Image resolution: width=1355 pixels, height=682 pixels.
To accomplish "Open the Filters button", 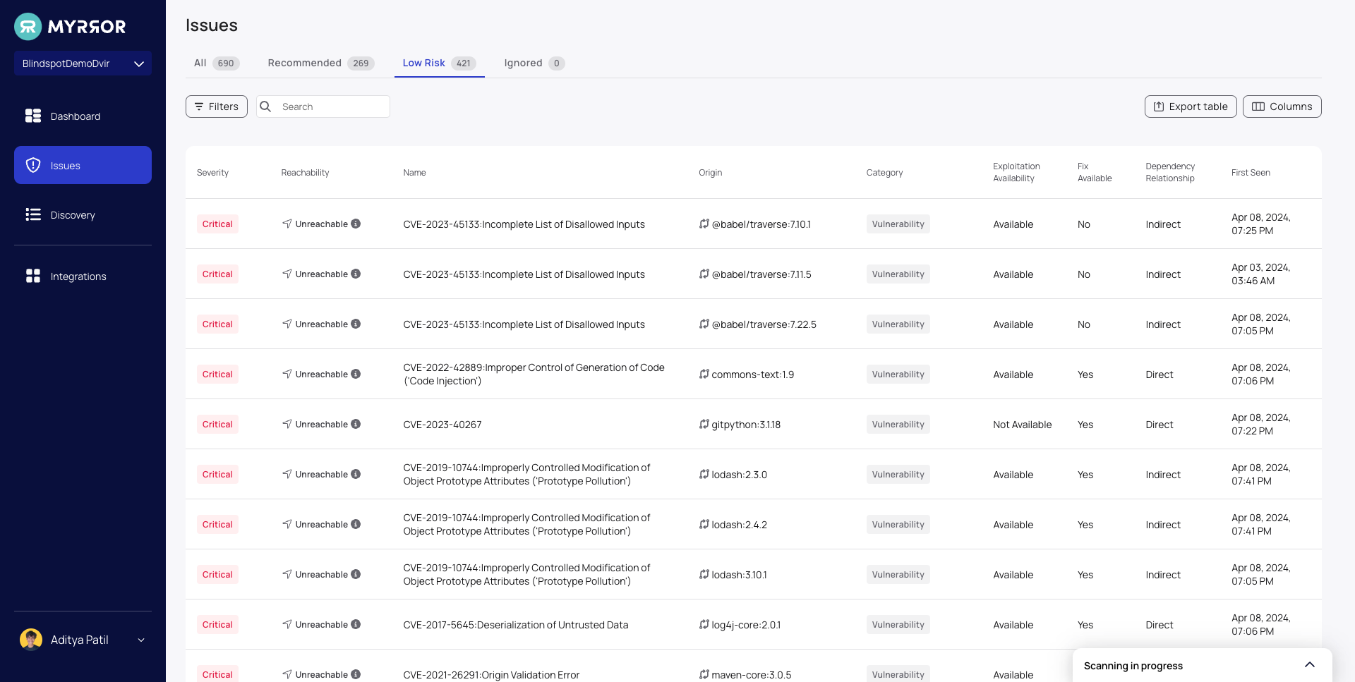I will click(x=217, y=106).
